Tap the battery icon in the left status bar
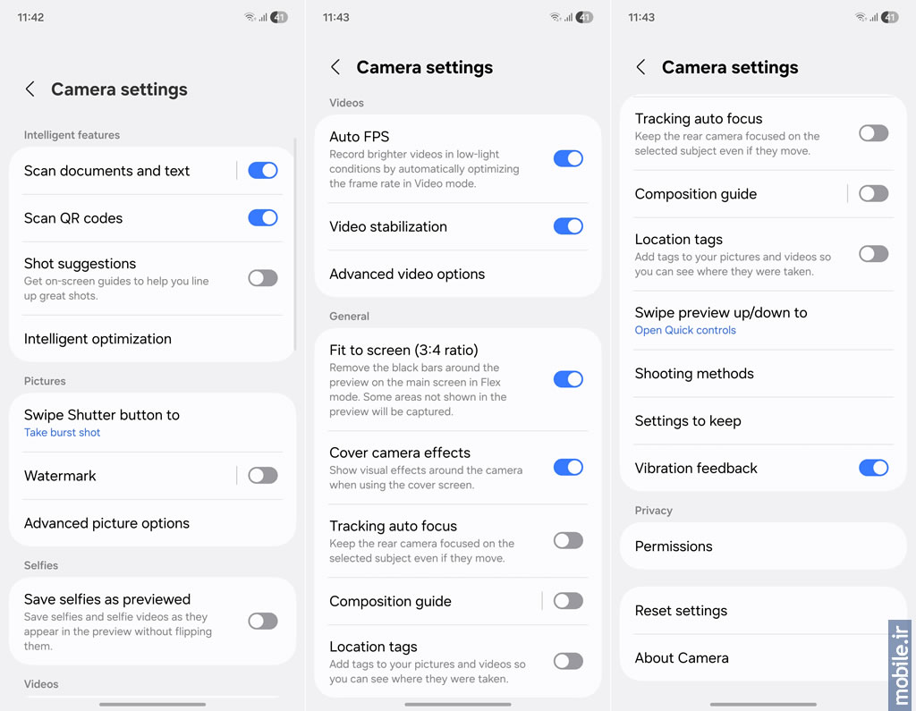This screenshot has height=711, width=916. [x=279, y=18]
